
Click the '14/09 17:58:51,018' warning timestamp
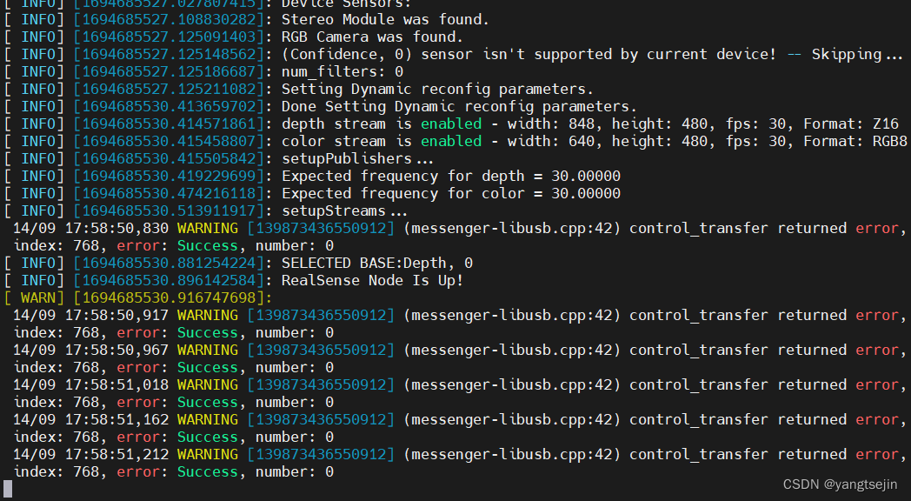90,385
